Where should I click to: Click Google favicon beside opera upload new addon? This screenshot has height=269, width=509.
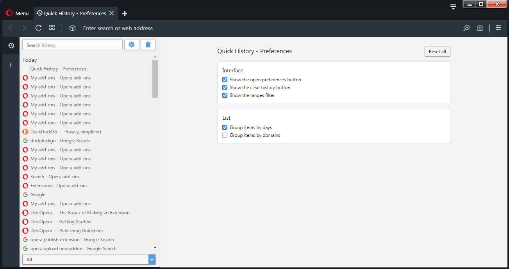coord(25,249)
